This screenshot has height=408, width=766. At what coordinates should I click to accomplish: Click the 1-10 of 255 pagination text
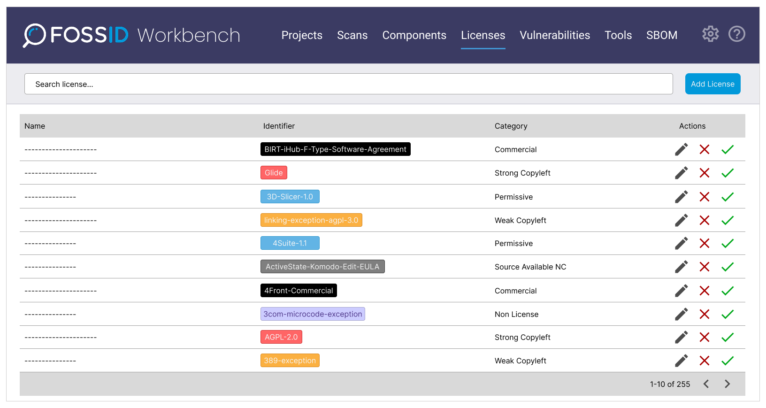tap(670, 384)
